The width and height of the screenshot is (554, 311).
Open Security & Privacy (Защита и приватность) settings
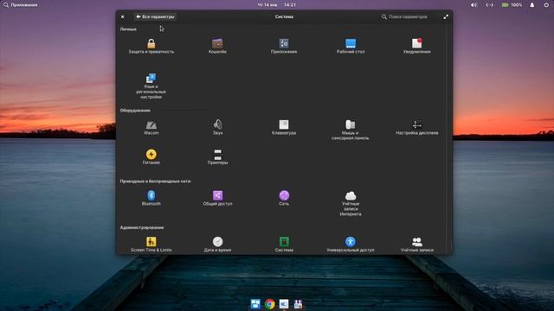point(151,46)
